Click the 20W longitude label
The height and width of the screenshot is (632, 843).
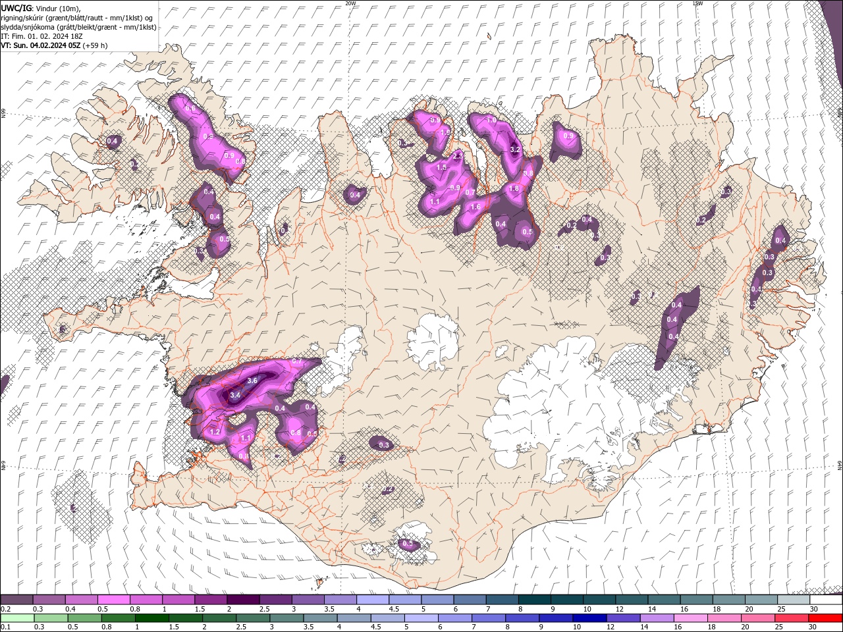pyautogui.click(x=350, y=3)
